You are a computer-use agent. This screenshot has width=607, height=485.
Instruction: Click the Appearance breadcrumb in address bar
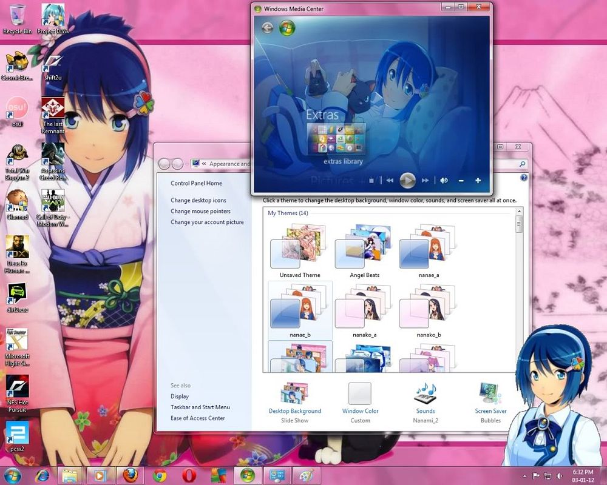pyautogui.click(x=229, y=164)
